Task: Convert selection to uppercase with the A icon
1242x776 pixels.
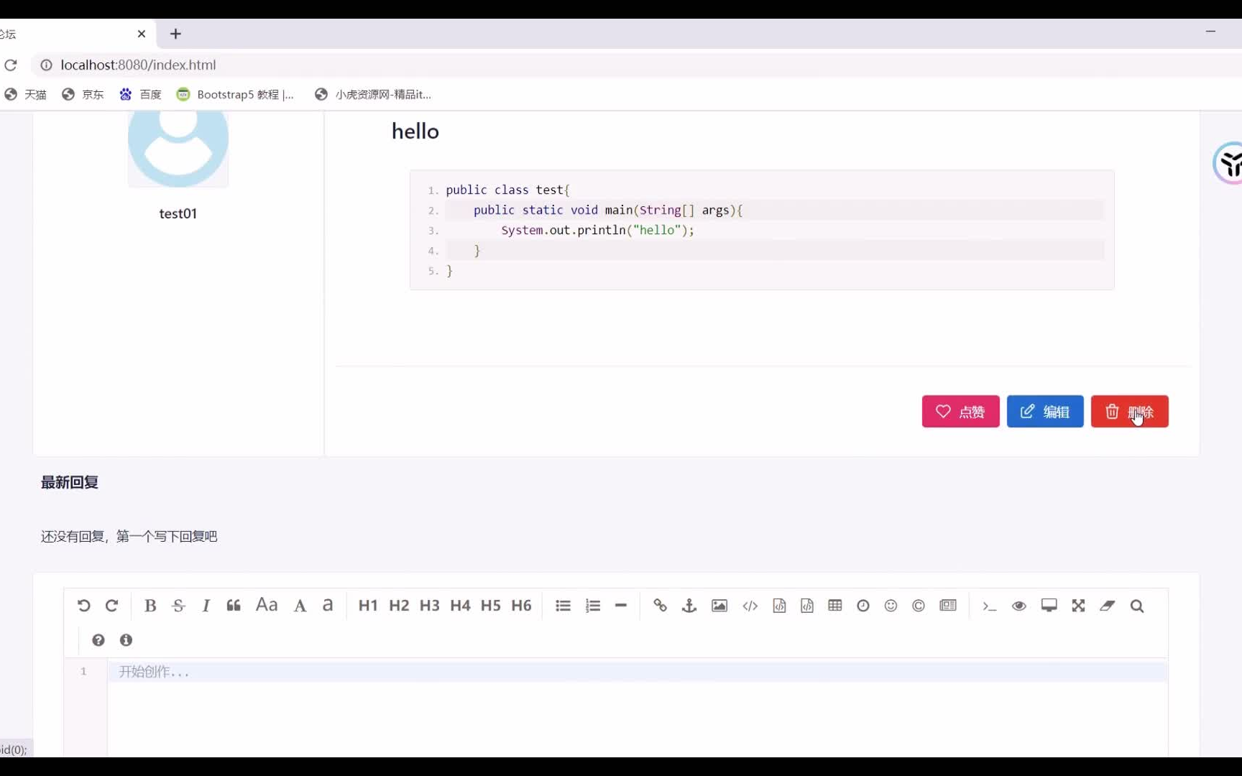Action: coord(300,606)
